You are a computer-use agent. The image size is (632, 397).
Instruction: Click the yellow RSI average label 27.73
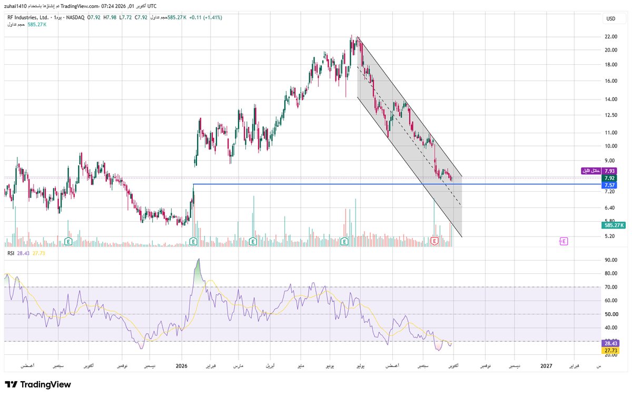(x=610, y=350)
